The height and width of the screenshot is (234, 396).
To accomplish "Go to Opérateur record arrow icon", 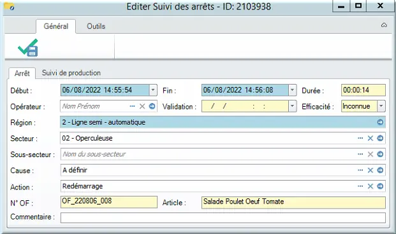I will (152, 106).
